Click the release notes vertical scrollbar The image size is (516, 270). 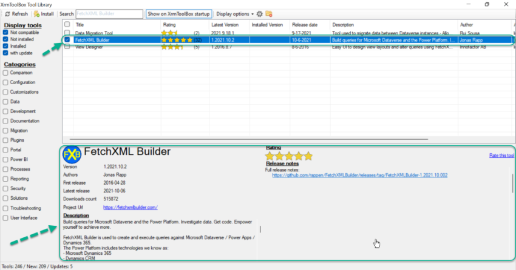512,183
